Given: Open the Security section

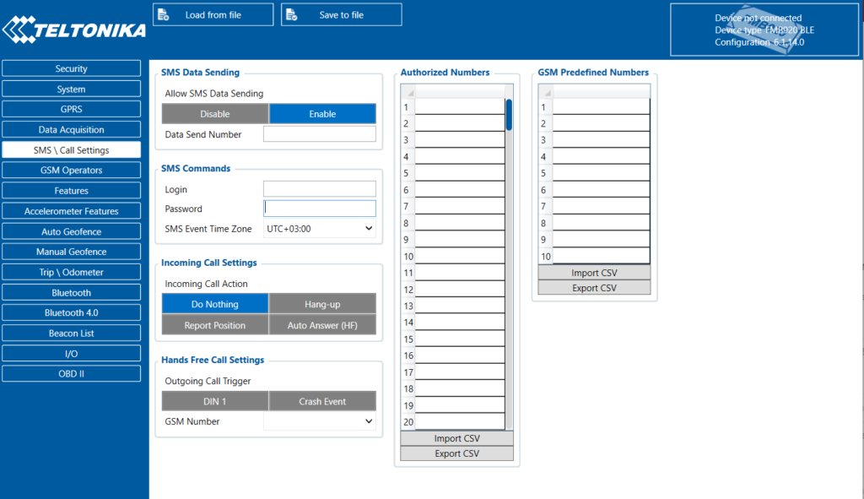Looking at the screenshot, I should point(71,68).
